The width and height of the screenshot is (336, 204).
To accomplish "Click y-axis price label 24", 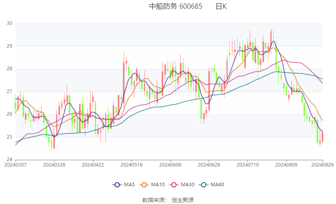I will tap(9, 159).
